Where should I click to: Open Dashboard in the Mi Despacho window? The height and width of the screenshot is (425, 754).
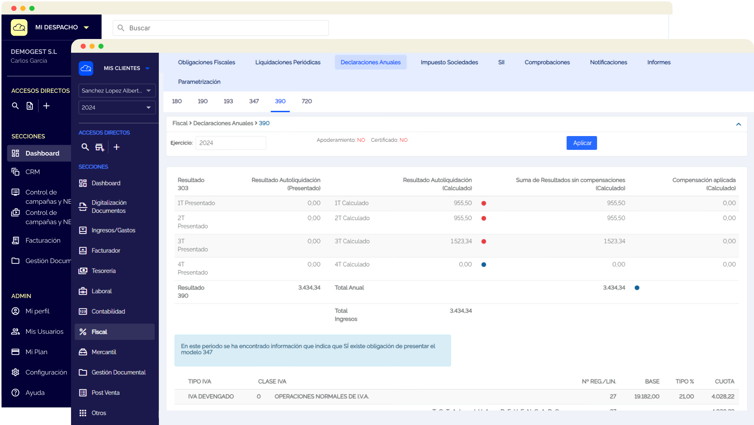tap(39, 153)
